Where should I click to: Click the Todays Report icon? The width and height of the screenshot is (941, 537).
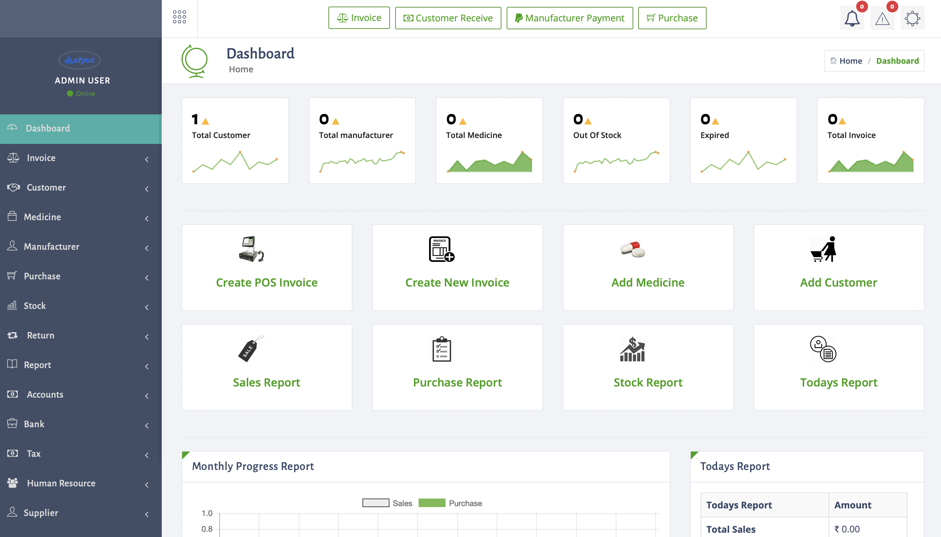coord(823,349)
